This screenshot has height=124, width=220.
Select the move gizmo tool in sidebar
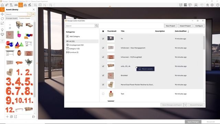[x=2, y=14]
